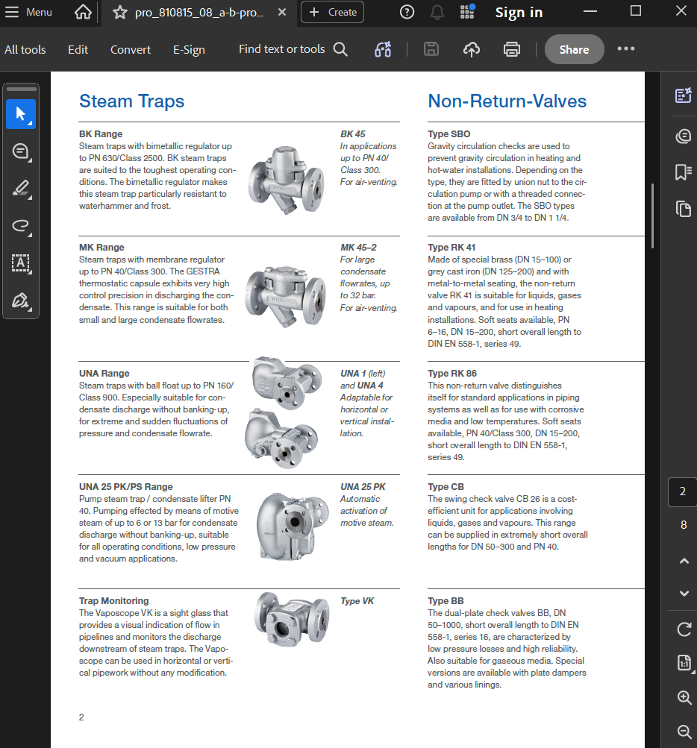Click Sign in
Screen dimensions: 697x748
tap(519, 13)
